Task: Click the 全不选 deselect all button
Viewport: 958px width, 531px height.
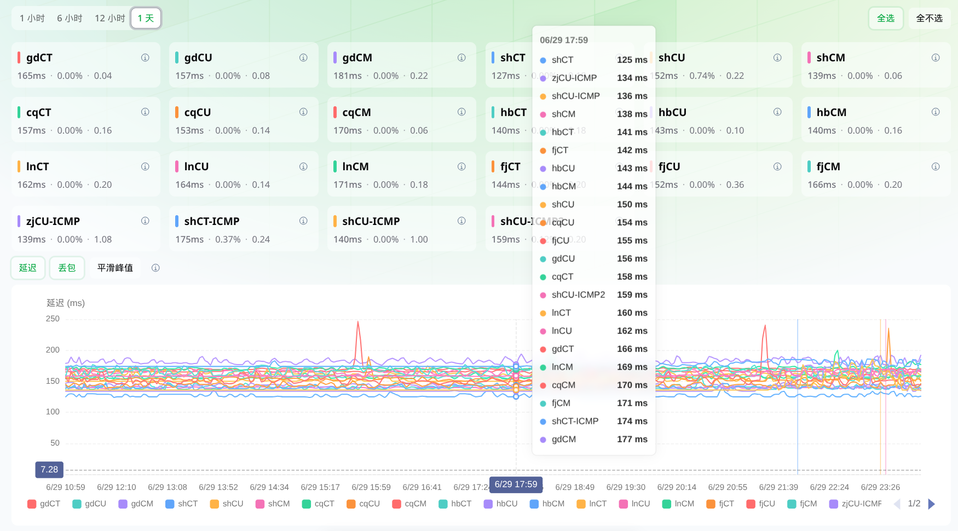Action: click(x=930, y=18)
